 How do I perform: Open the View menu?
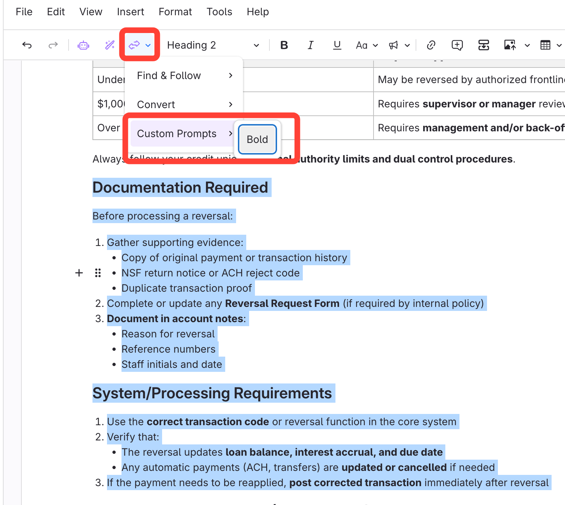91,12
